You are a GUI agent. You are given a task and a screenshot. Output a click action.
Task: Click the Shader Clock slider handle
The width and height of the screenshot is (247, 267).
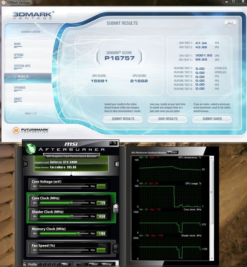tap(72, 216)
